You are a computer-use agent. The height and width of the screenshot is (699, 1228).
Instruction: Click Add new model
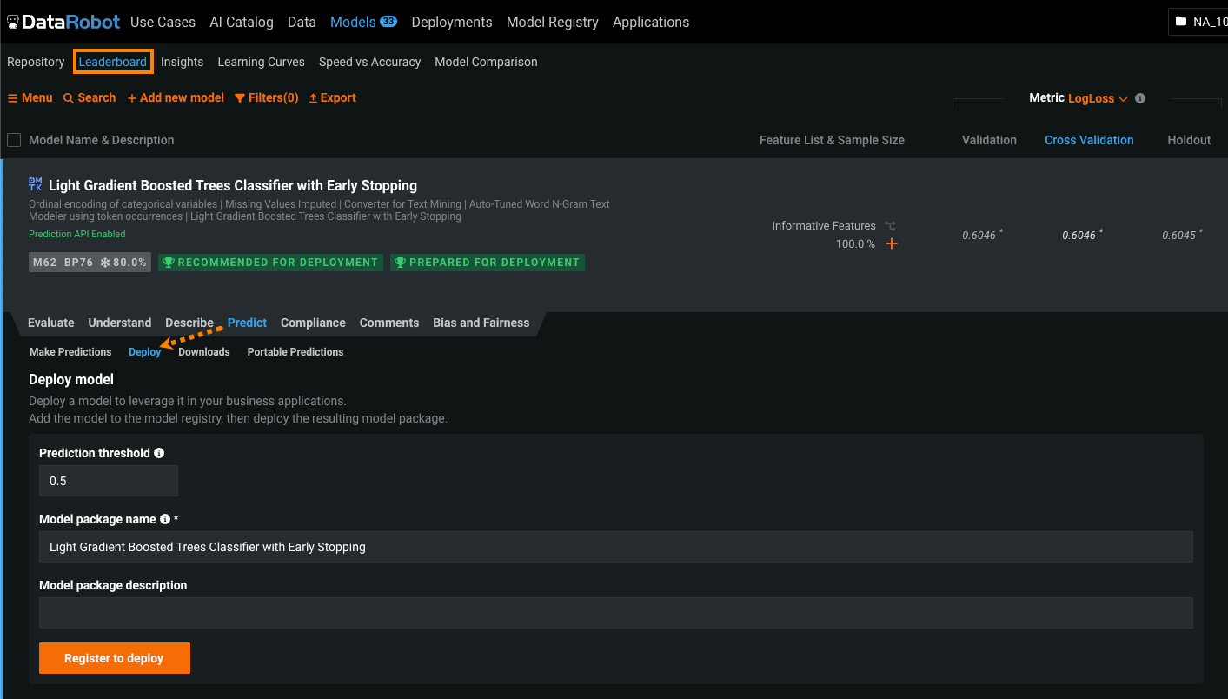[x=176, y=98]
